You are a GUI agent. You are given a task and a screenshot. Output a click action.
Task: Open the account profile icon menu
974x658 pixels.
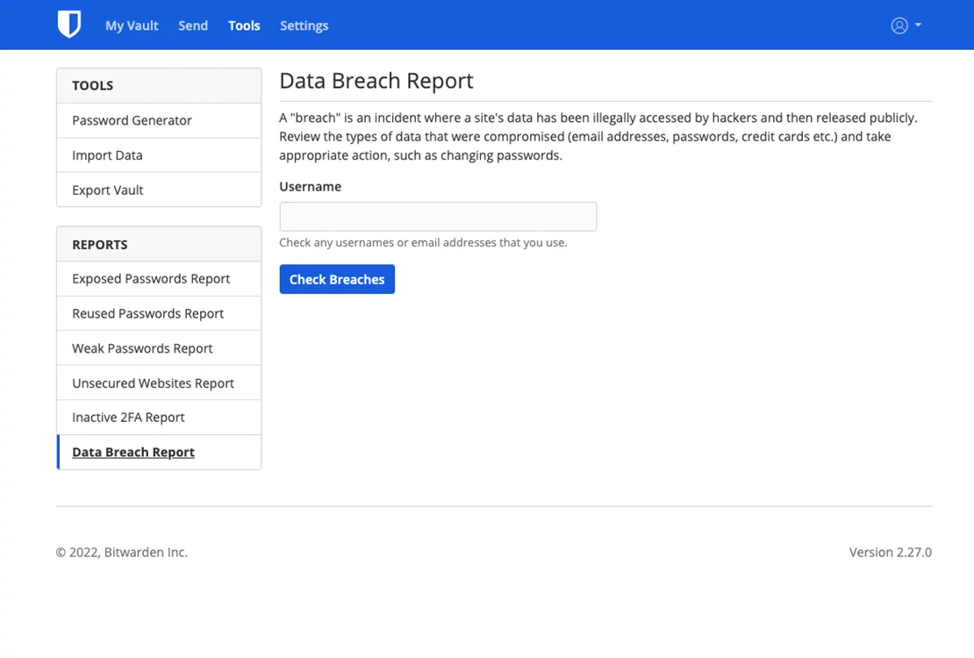tap(900, 25)
